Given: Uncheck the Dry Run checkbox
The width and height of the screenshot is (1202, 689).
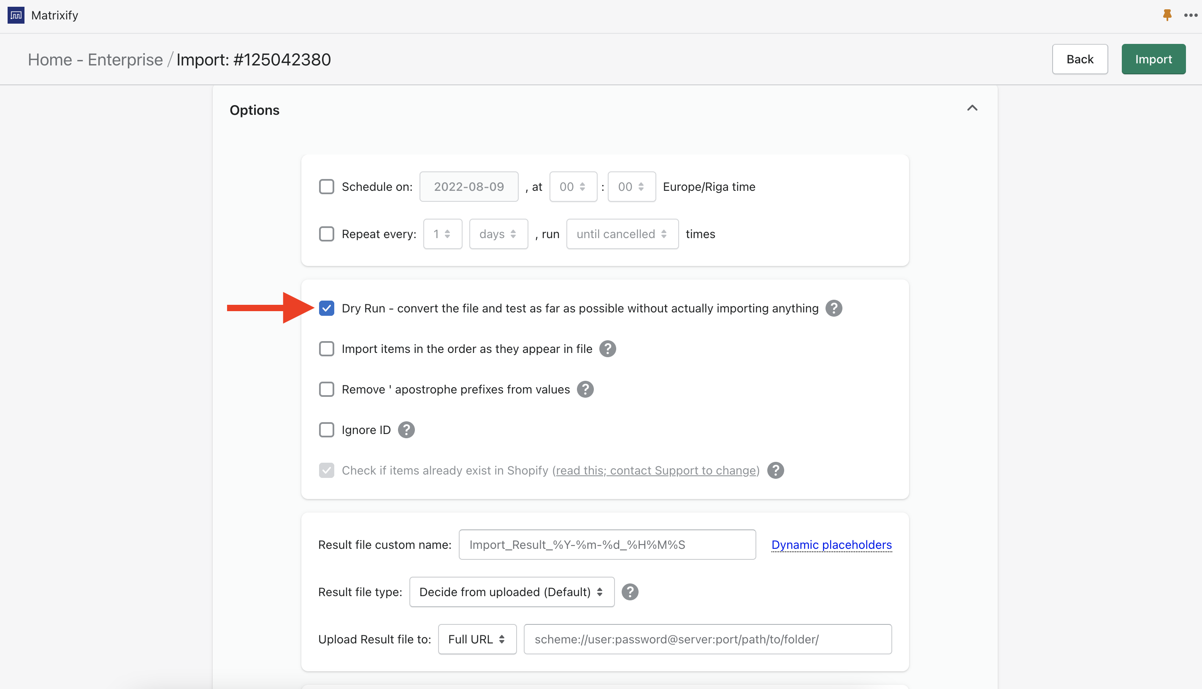Looking at the screenshot, I should click(x=326, y=309).
